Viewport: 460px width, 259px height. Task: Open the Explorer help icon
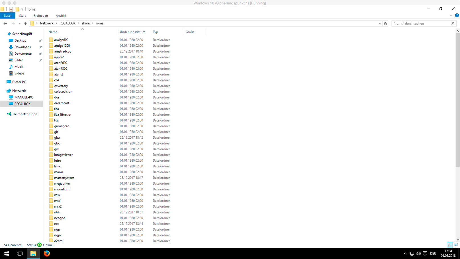click(x=457, y=15)
